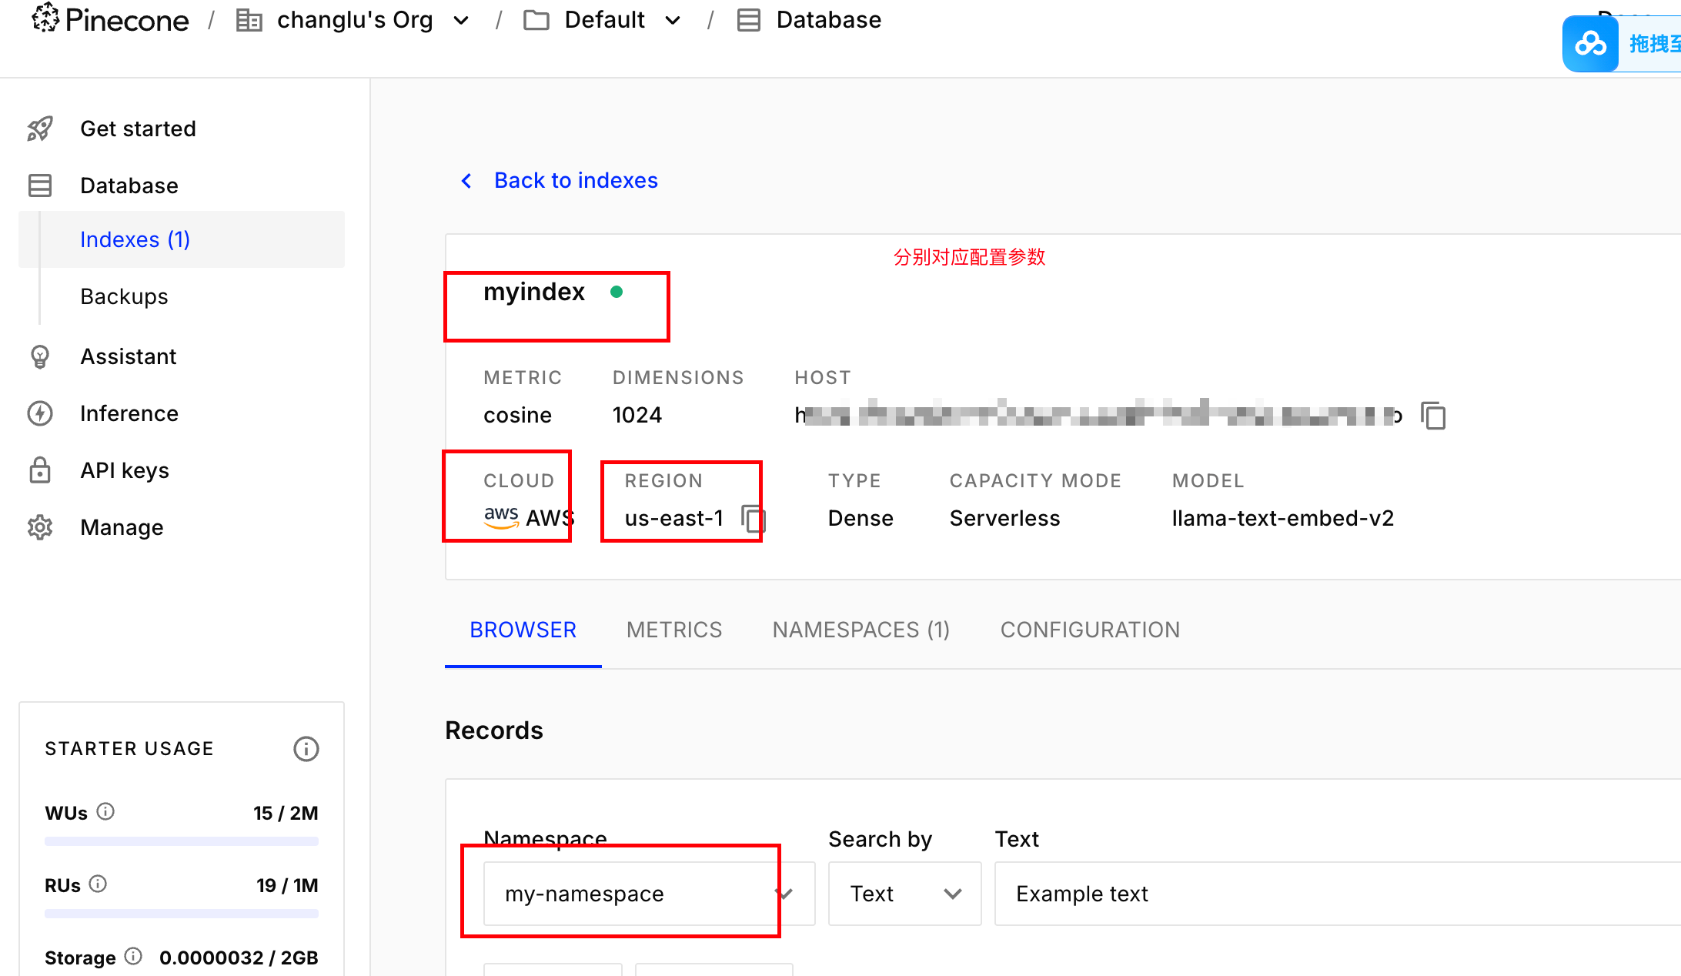Click the Get started rocket icon
This screenshot has height=976, width=1681.
[x=40, y=129]
